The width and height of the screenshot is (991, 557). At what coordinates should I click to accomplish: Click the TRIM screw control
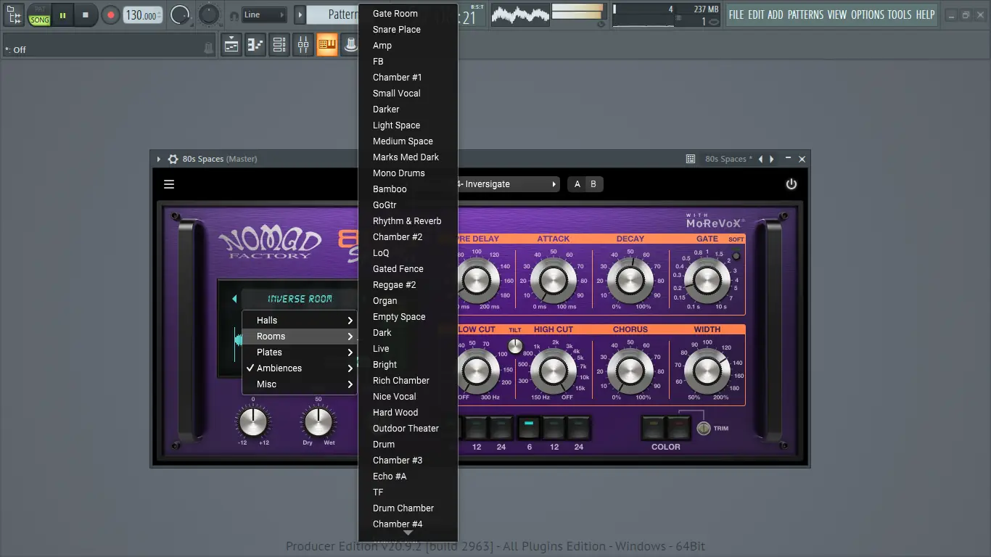(x=703, y=428)
